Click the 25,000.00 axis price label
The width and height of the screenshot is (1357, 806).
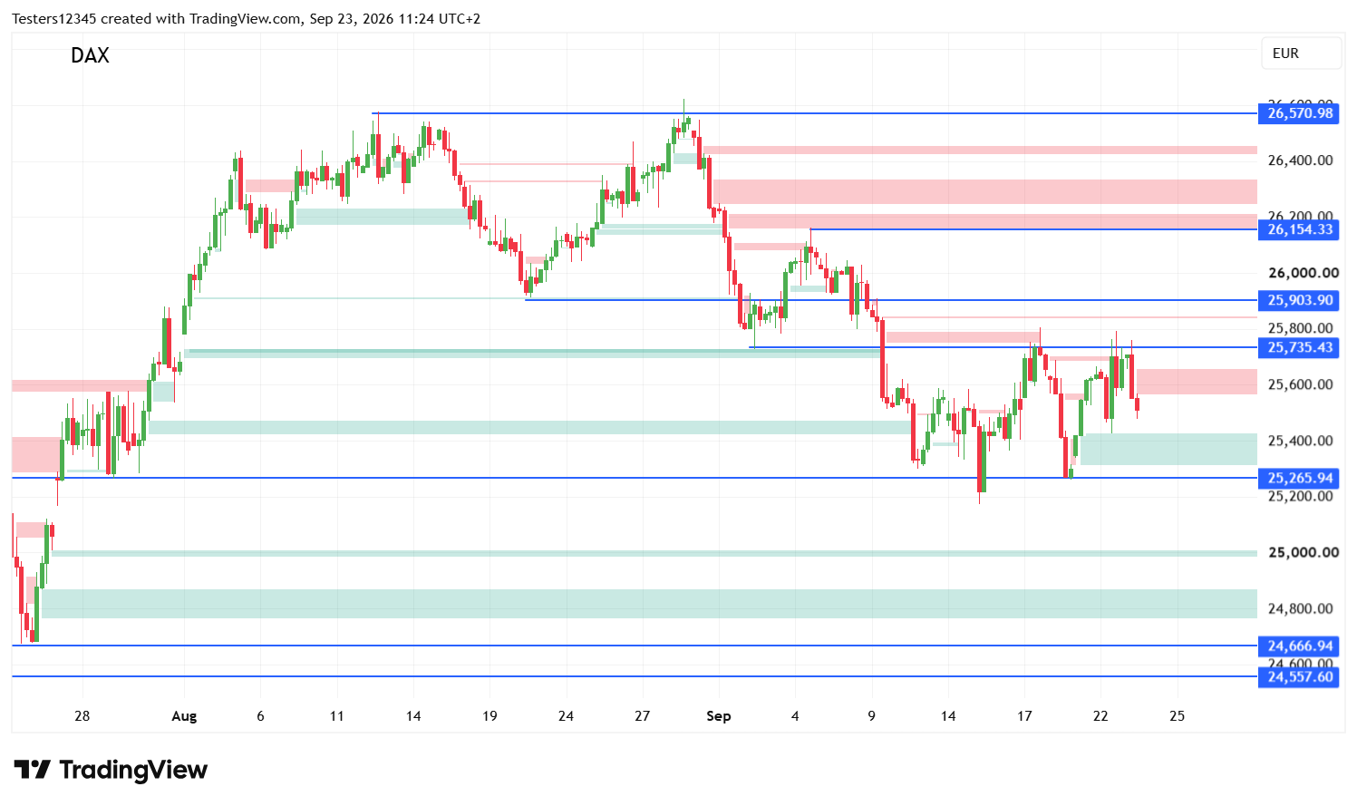[1304, 552]
